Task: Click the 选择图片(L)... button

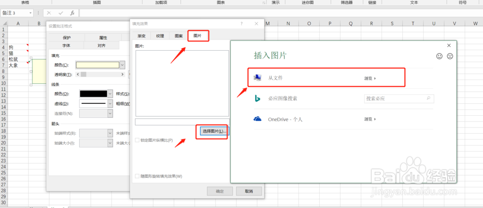Action: [x=214, y=131]
